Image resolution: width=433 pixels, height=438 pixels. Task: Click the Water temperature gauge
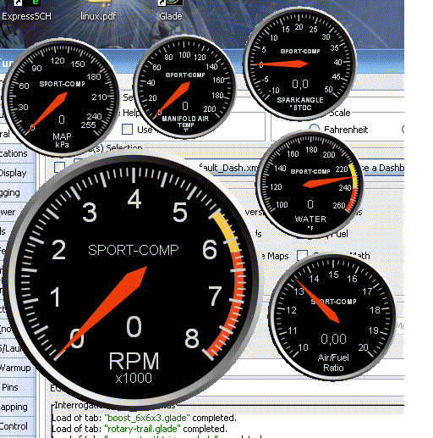[x=310, y=185]
